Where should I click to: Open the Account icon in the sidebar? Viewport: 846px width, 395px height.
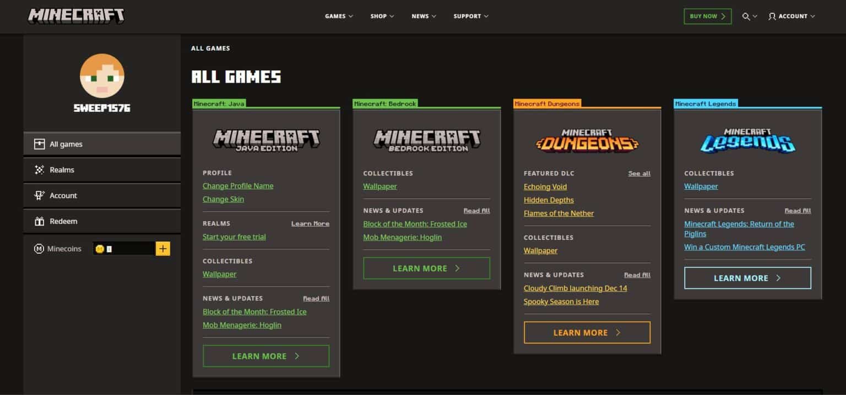coord(39,195)
